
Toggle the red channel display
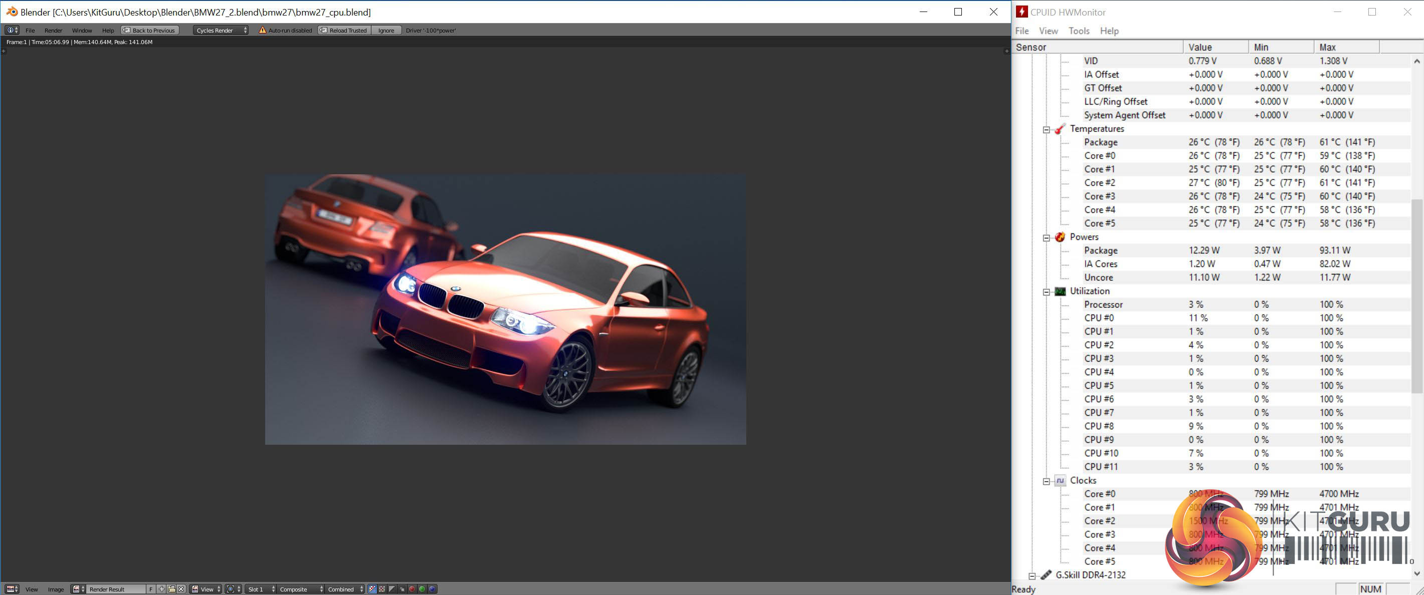pyautogui.click(x=412, y=589)
